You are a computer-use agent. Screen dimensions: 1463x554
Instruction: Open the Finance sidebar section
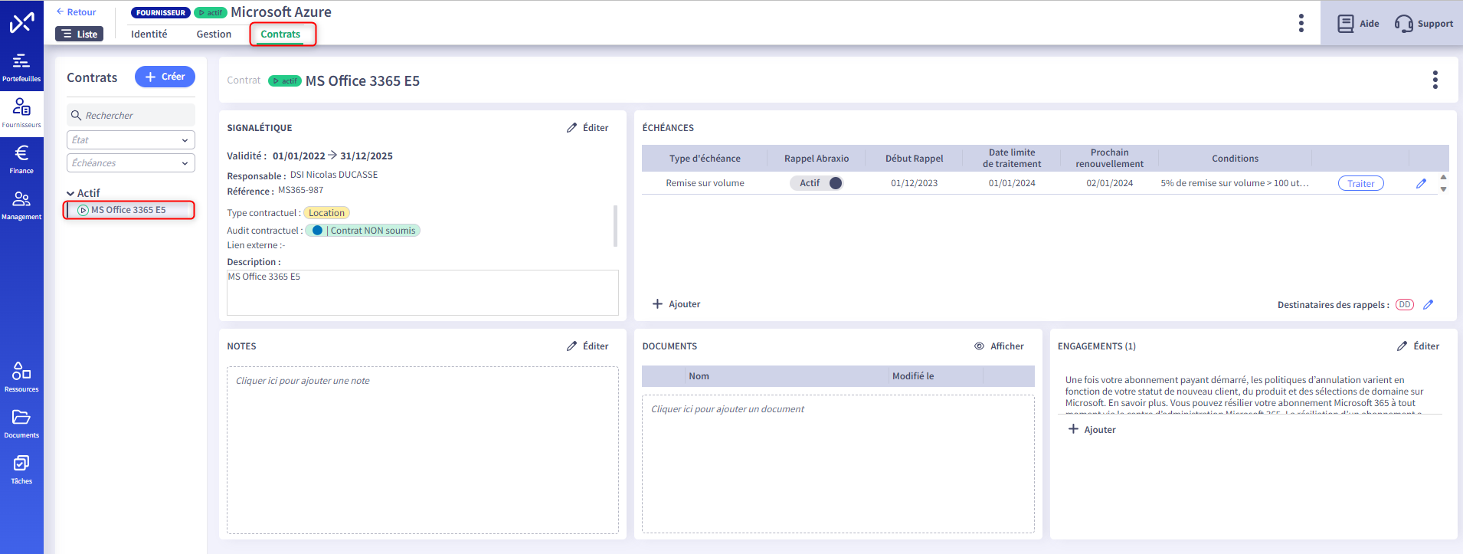21,159
